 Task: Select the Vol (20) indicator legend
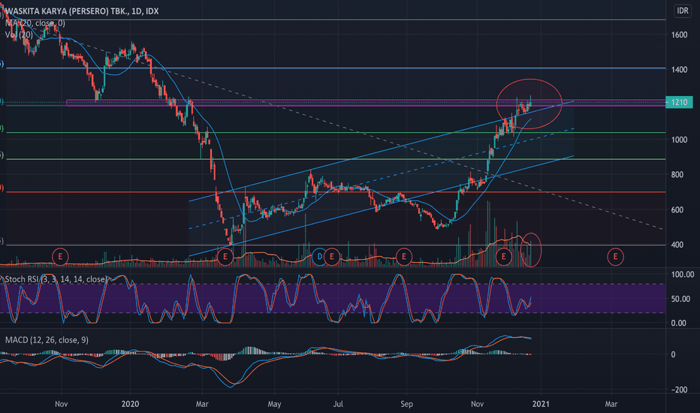[19, 35]
